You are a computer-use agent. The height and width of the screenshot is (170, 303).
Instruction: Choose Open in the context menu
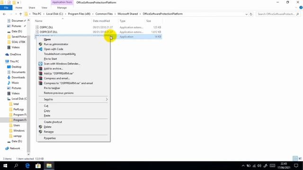tap(47, 39)
